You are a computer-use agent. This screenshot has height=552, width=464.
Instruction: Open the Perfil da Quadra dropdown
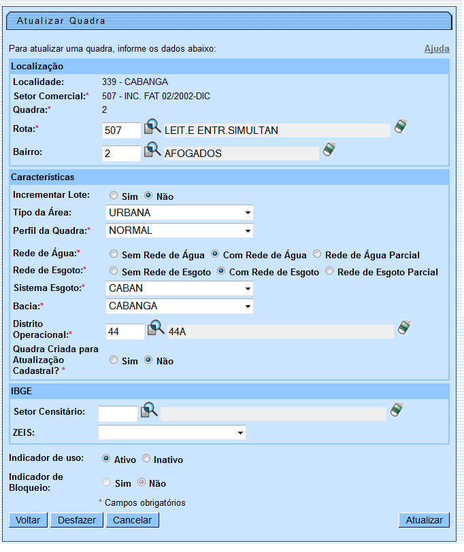(x=180, y=230)
